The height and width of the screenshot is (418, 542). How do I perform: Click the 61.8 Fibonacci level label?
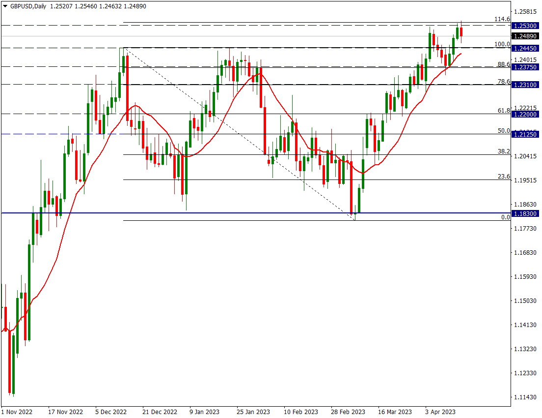[504, 111]
